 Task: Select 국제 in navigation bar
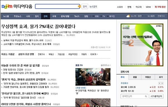54,16
